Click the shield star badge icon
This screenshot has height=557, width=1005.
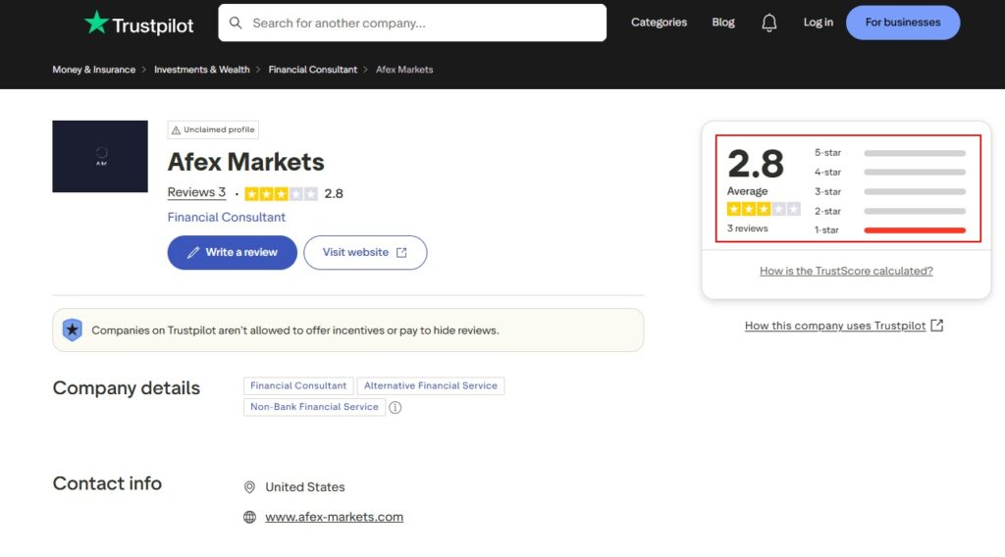[x=73, y=330]
